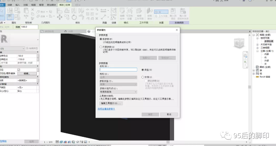This screenshot has height=146, width=276.
Task: Select the 修改 | 拉伸 ribbon tab
Action: click(x=65, y=5)
